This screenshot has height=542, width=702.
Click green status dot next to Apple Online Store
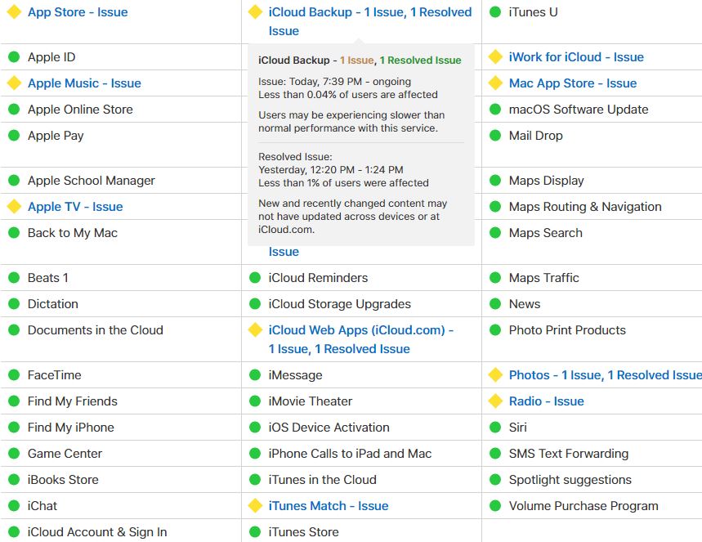[x=14, y=110]
